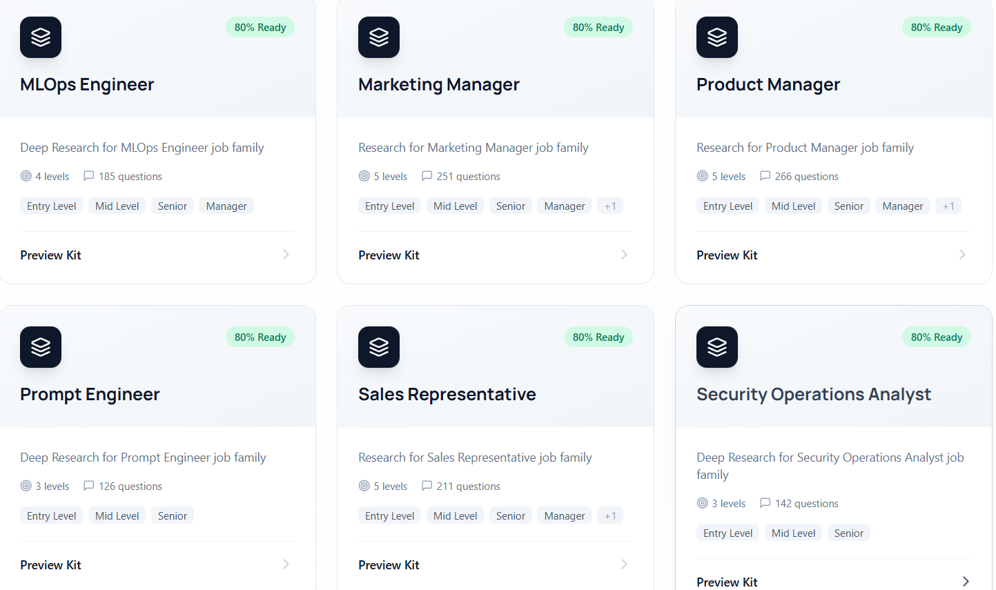
Task: Select the Sales Representative stack icon
Action: pyautogui.click(x=378, y=347)
